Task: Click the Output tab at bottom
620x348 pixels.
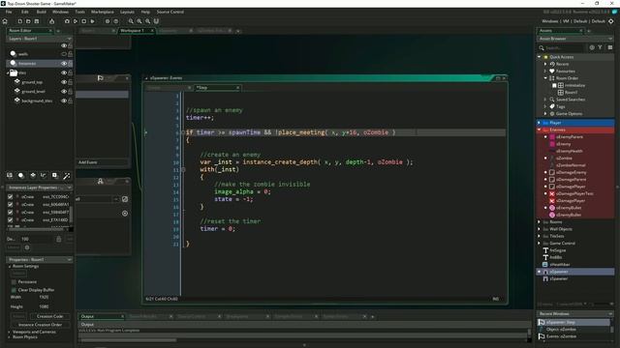Action: tap(101, 316)
